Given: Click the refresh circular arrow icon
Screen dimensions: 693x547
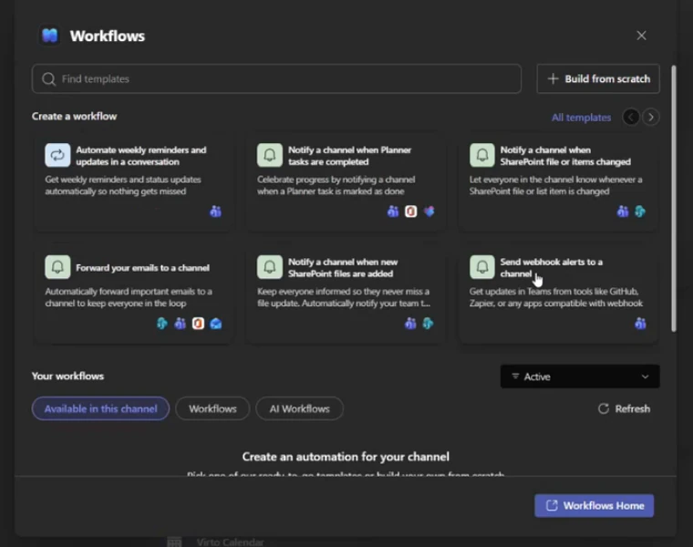Looking at the screenshot, I should [x=604, y=408].
